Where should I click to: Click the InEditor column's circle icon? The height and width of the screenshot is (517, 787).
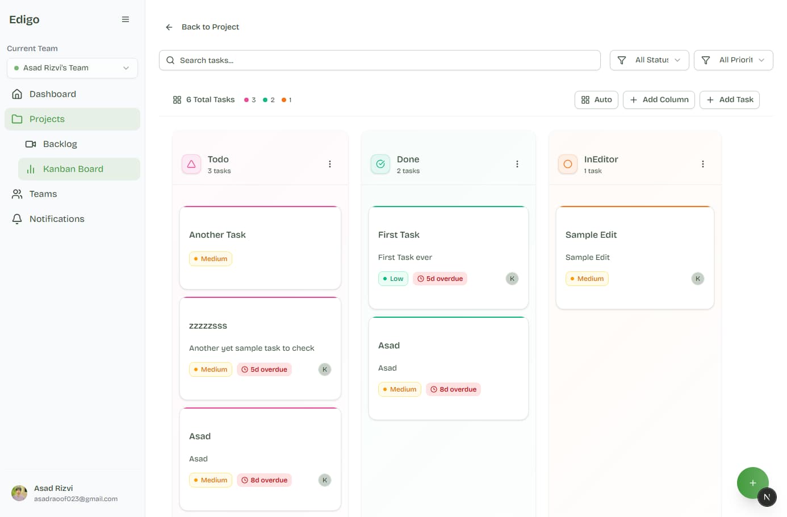[567, 163]
